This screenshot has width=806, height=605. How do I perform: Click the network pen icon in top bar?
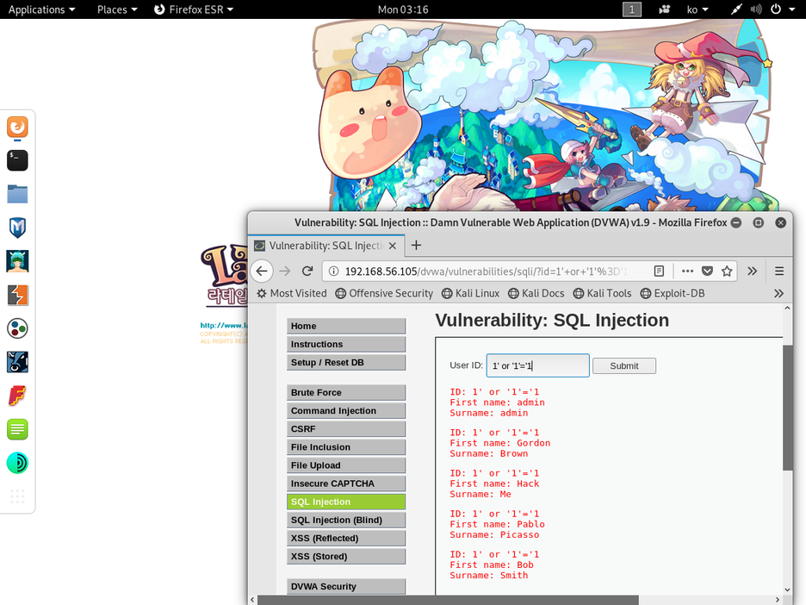click(x=736, y=9)
